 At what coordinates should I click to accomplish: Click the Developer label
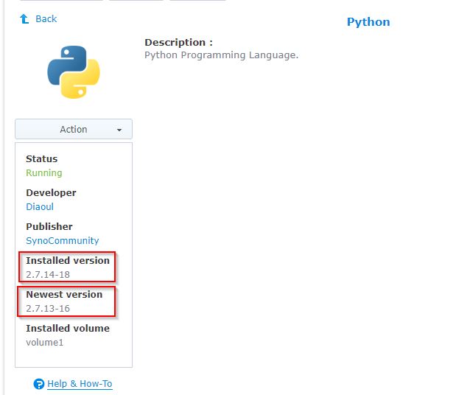[51, 192]
